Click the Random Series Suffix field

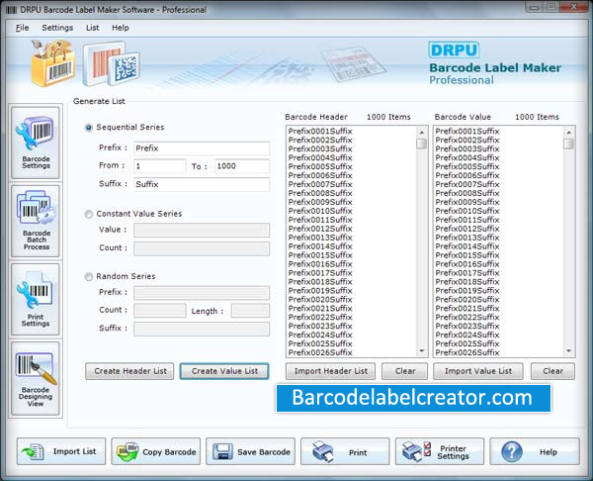click(x=202, y=329)
